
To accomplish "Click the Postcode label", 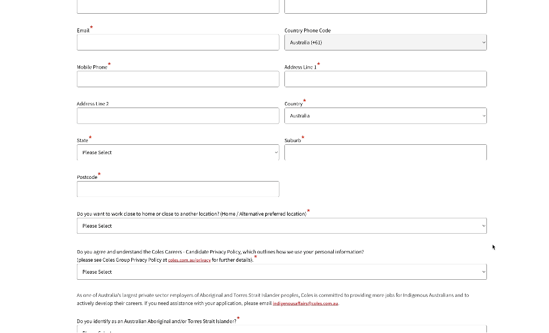I will coord(87,177).
